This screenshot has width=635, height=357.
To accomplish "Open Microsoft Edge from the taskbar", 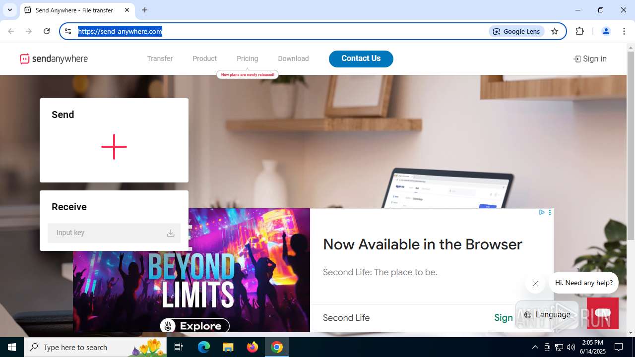I will click(204, 347).
